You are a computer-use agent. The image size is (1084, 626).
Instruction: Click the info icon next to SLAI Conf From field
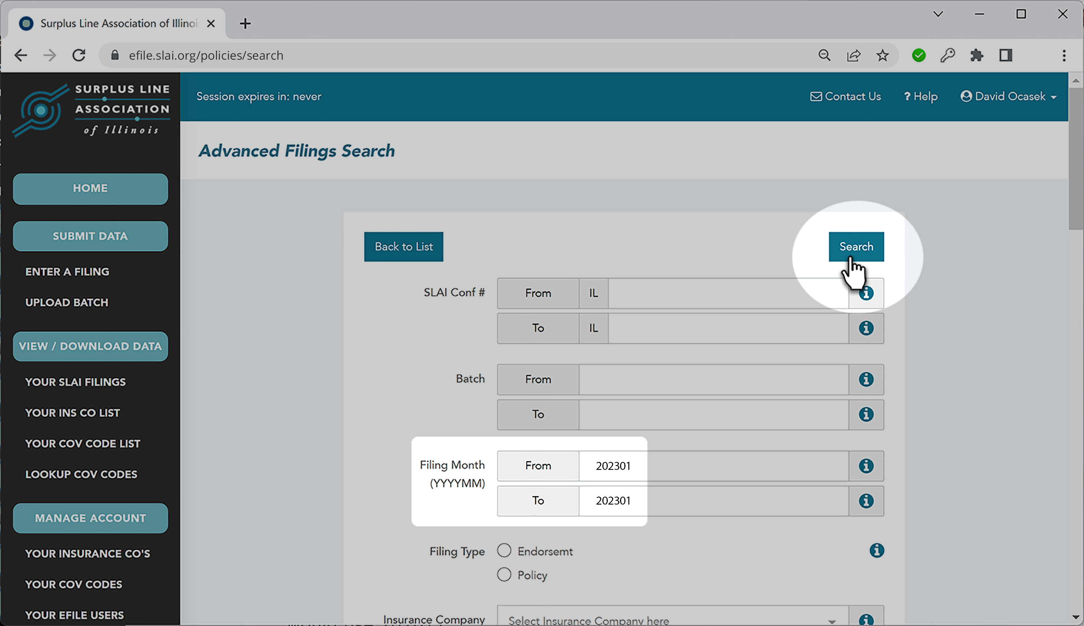point(866,293)
